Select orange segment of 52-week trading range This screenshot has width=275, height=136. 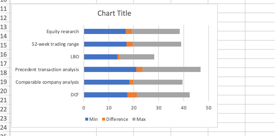(129, 44)
